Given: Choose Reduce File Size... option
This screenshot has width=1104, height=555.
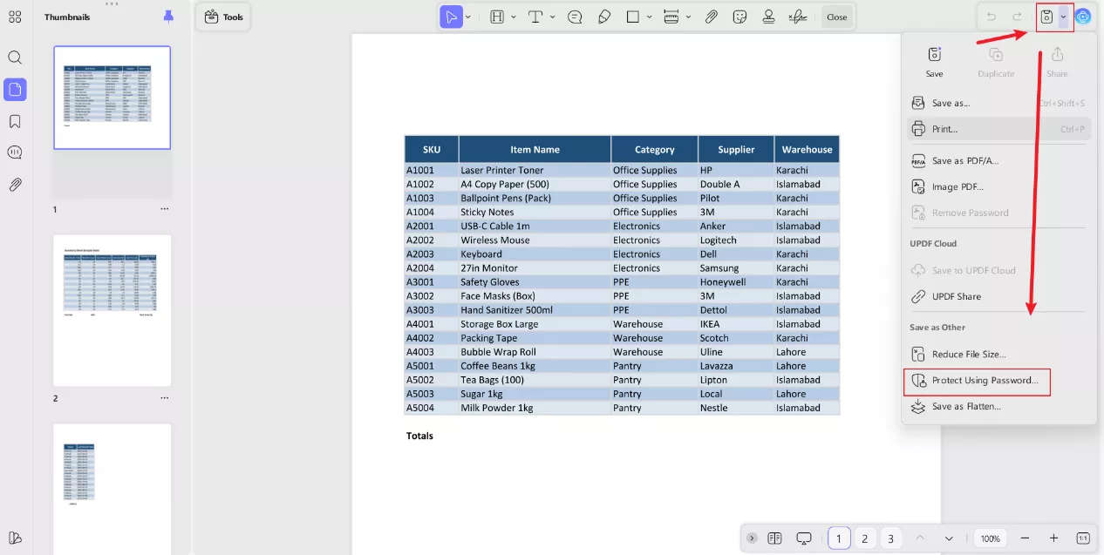Looking at the screenshot, I should coord(998,354).
